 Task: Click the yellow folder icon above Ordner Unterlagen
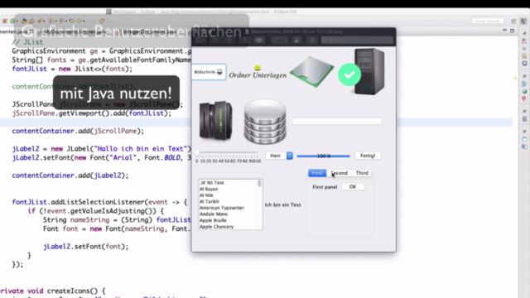click(x=258, y=68)
